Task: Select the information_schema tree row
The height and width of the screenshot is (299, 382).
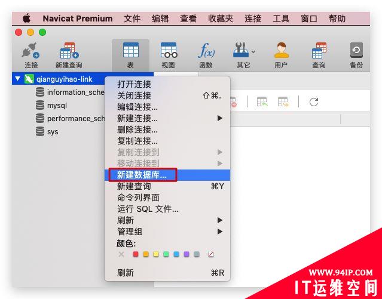Action: click(59, 92)
